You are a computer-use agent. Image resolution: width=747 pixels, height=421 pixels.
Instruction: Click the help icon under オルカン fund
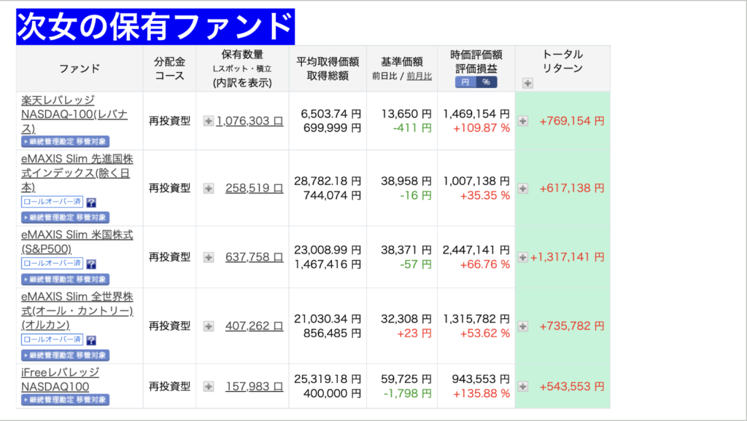[x=91, y=340]
